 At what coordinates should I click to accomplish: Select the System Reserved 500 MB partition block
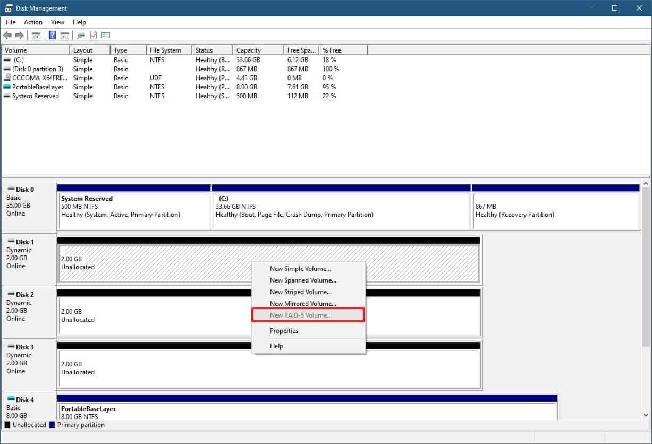(x=134, y=207)
